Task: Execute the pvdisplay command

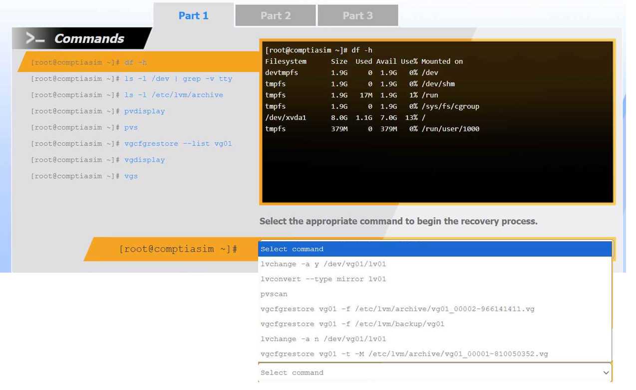Action: (x=144, y=111)
